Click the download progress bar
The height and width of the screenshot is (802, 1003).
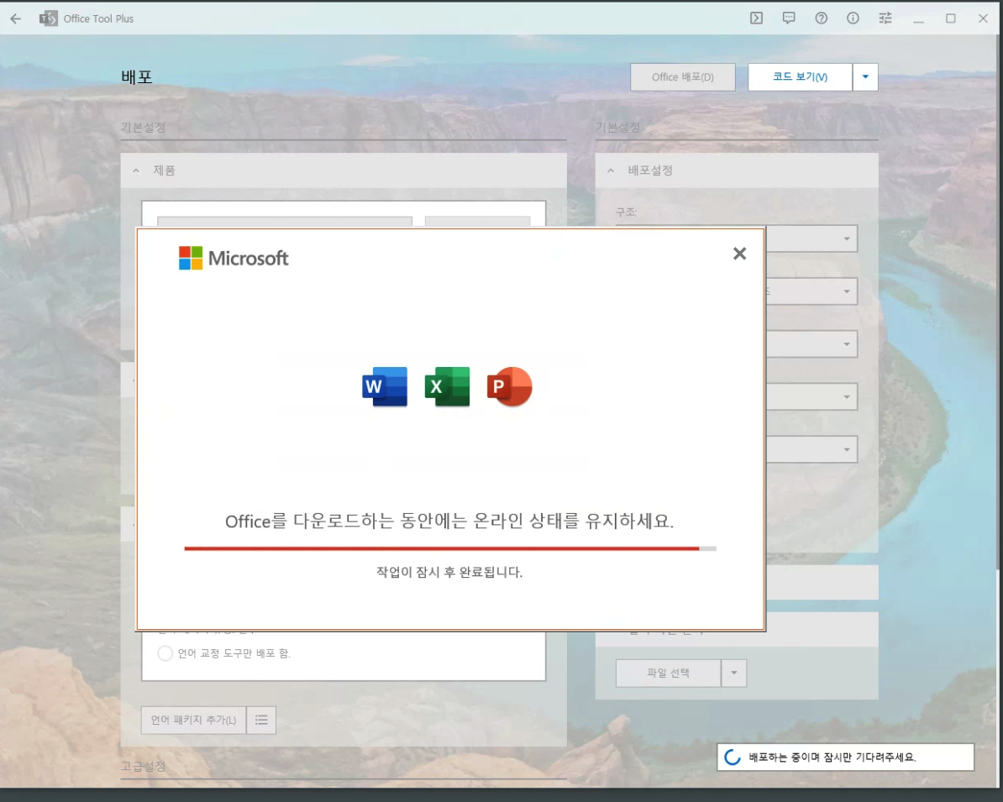(450, 548)
